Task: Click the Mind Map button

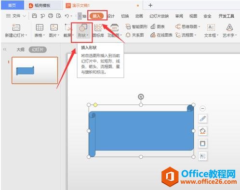Action: click(x=187, y=26)
